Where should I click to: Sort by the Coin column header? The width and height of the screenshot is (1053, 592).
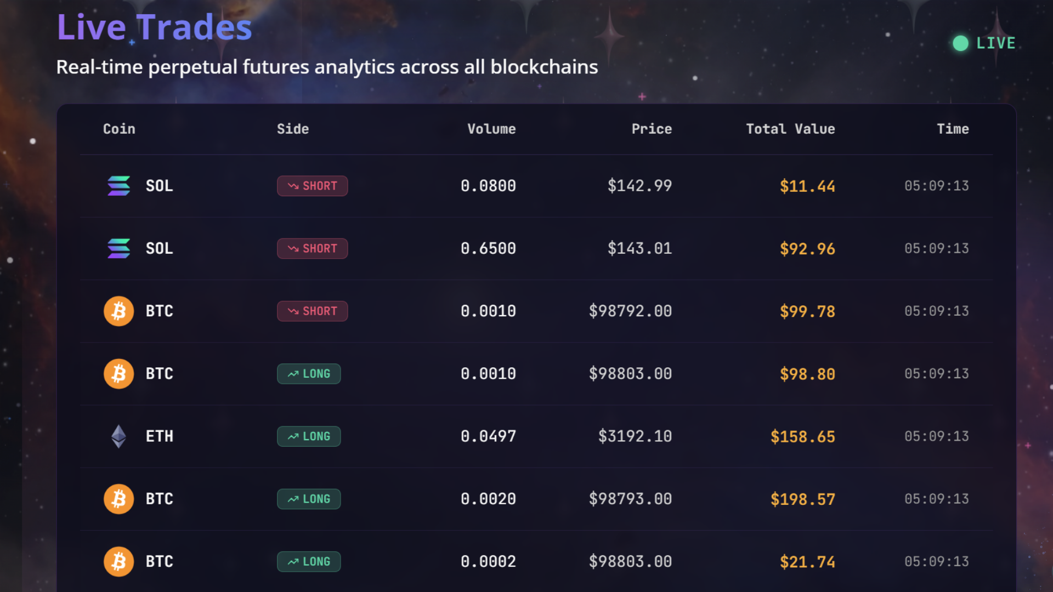119,129
